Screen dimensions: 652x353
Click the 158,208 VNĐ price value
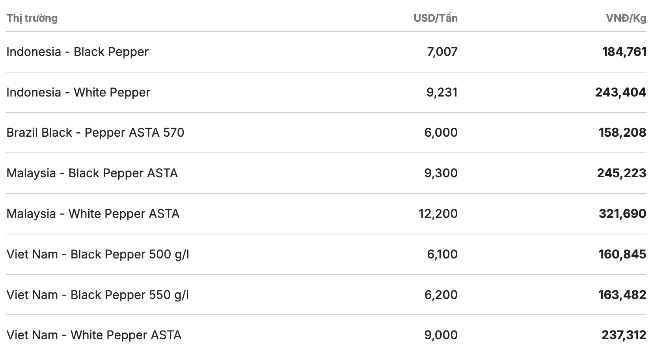click(x=622, y=133)
